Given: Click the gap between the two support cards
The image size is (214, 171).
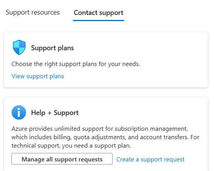Looking at the screenshot, I should 106,92.
